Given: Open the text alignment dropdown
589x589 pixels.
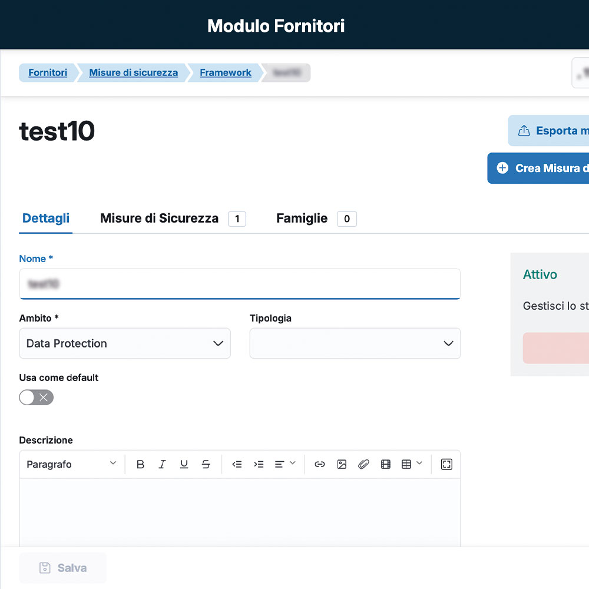Looking at the screenshot, I should [x=285, y=465].
